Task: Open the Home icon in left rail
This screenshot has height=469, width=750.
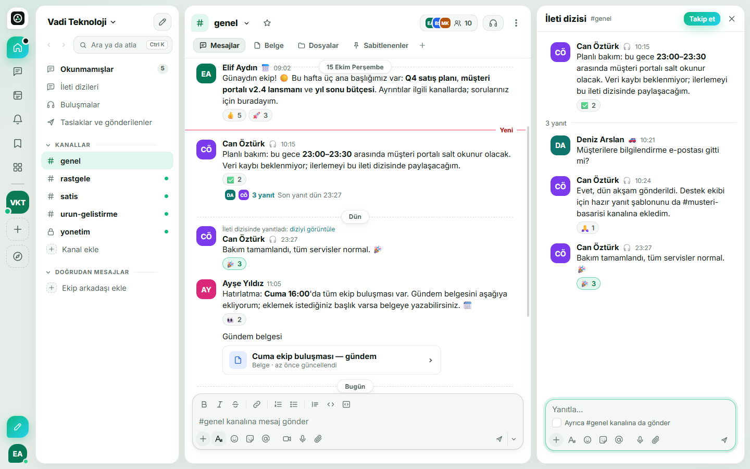Action: pos(18,47)
